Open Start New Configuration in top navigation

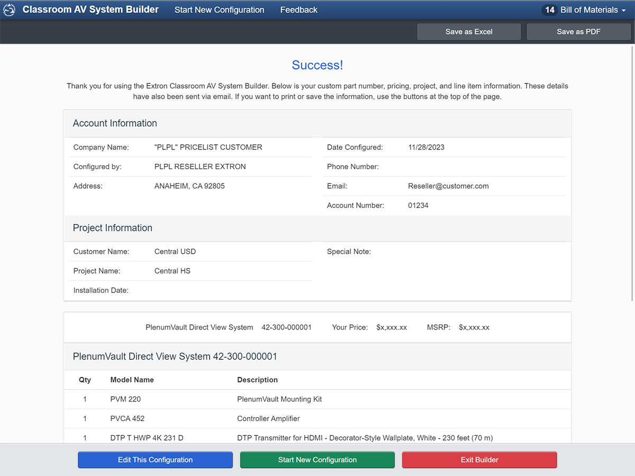(220, 10)
